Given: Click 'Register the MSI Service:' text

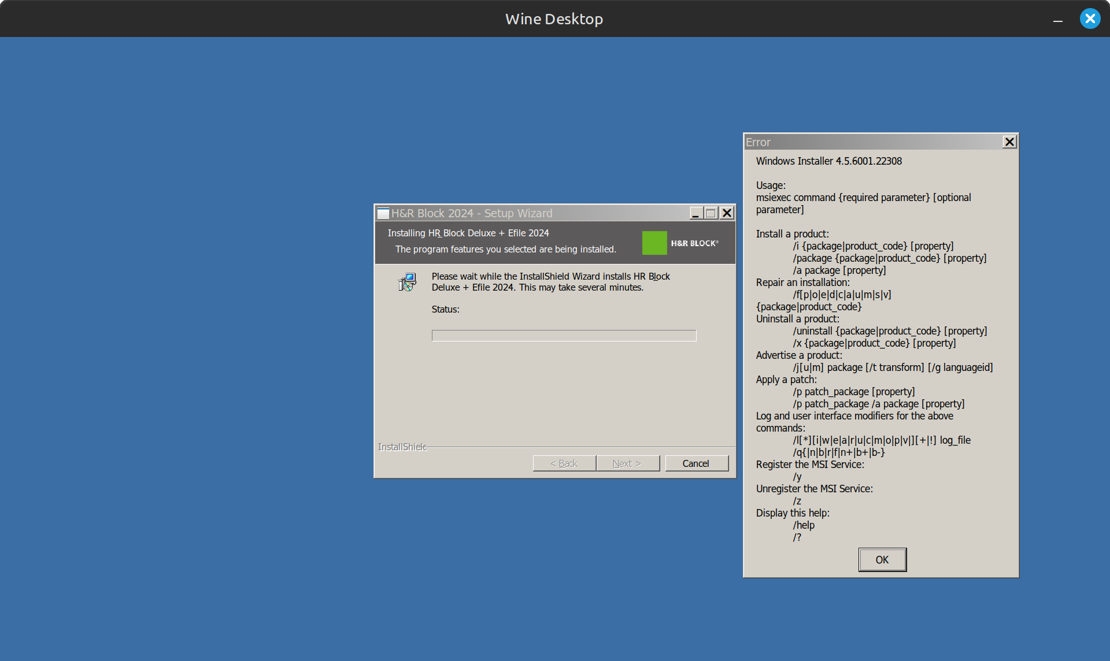Looking at the screenshot, I should (810, 465).
